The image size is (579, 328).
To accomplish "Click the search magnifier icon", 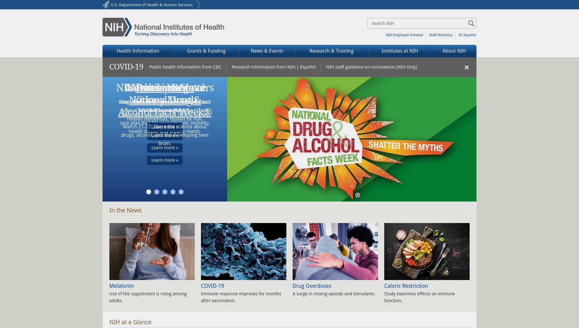I will click(x=471, y=23).
